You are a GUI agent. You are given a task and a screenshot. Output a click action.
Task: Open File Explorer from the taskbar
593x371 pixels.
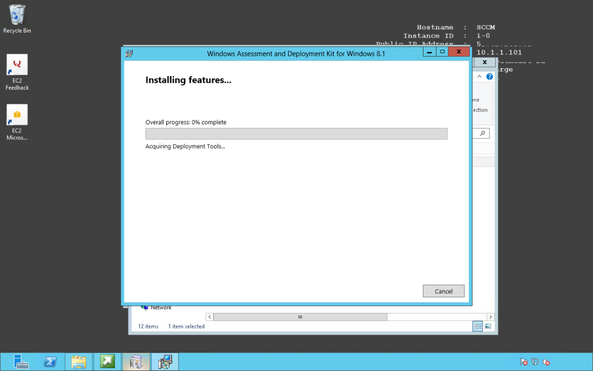click(x=79, y=362)
